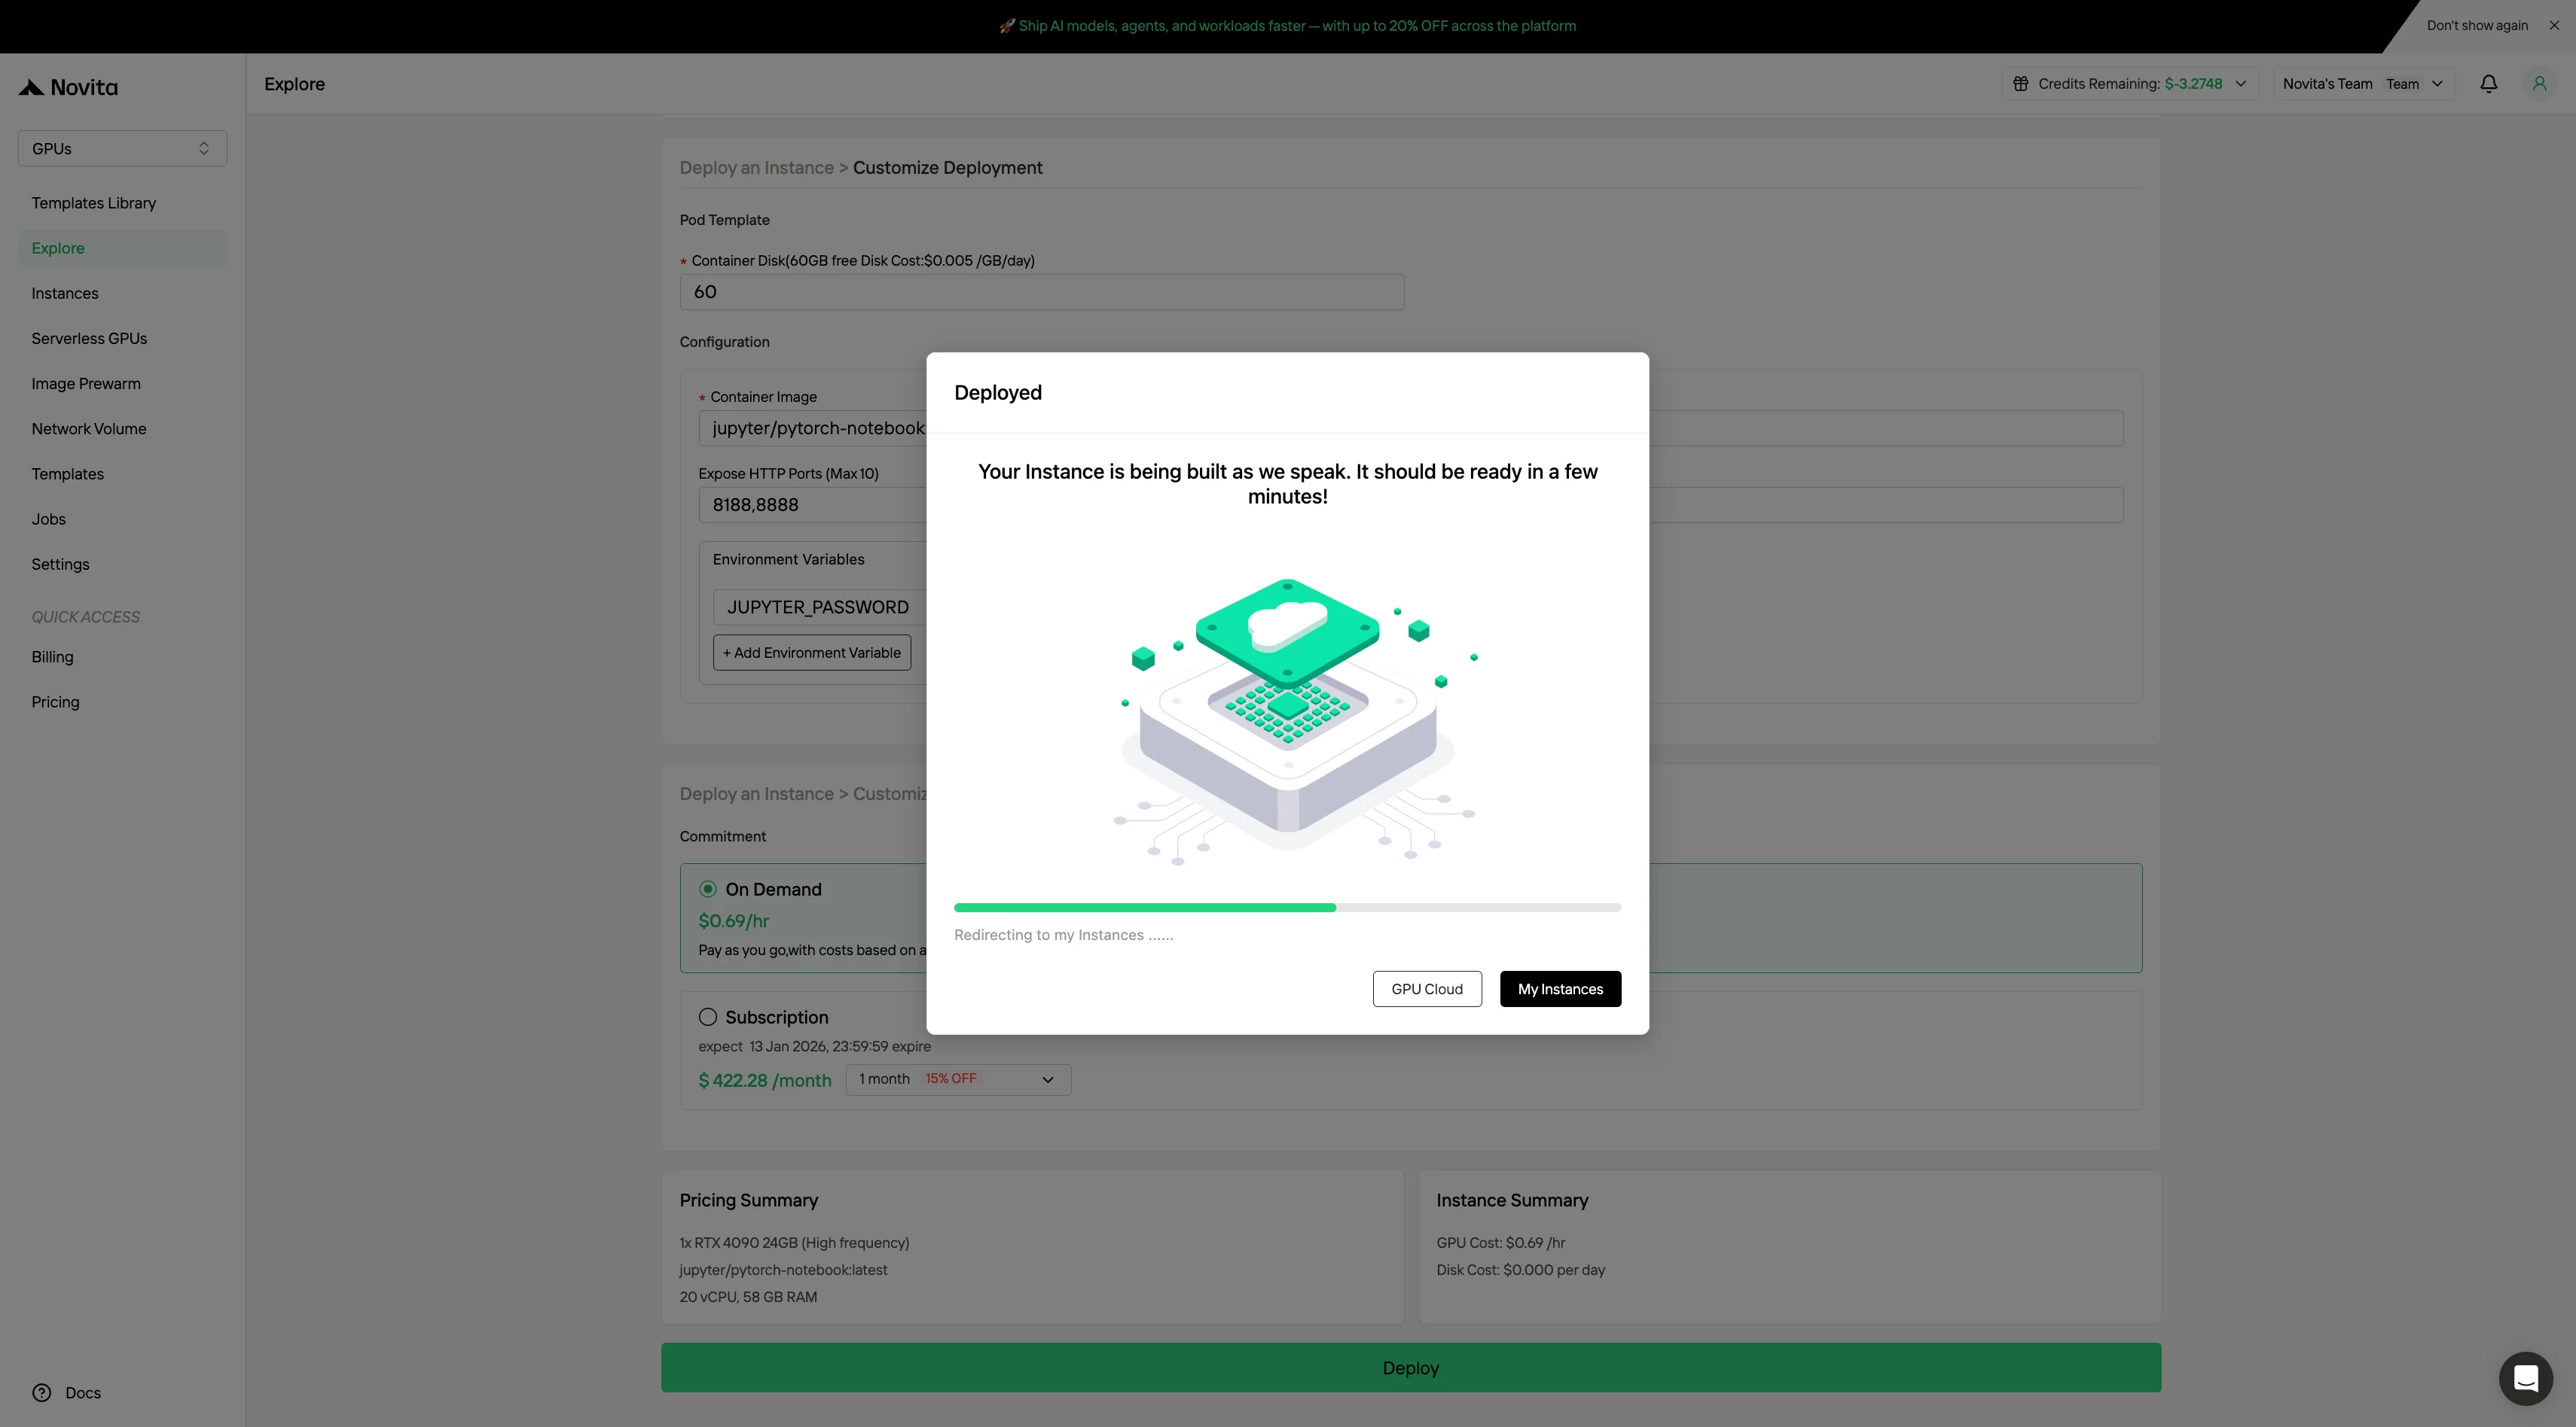Image resolution: width=2576 pixels, height=1427 pixels.
Task: Click '20 vCPU, 58 GB RAM' text
Action: click(748, 1296)
